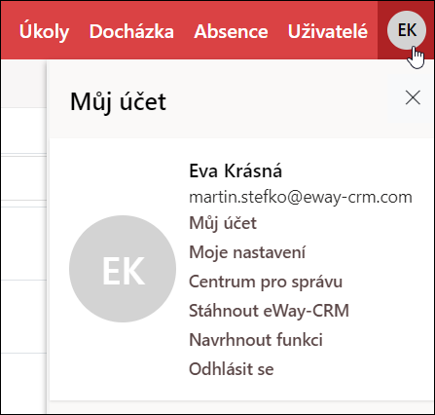Open the Úkoly tab
This screenshot has width=435, height=415.
pos(44,31)
